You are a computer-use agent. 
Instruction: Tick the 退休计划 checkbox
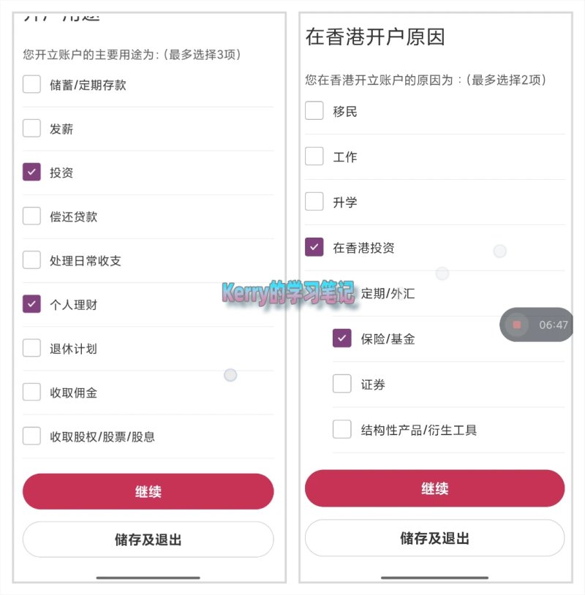pyautogui.click(x=31, y=348)
